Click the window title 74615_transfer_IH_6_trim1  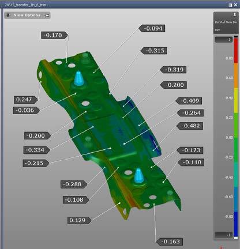[26, 5]
